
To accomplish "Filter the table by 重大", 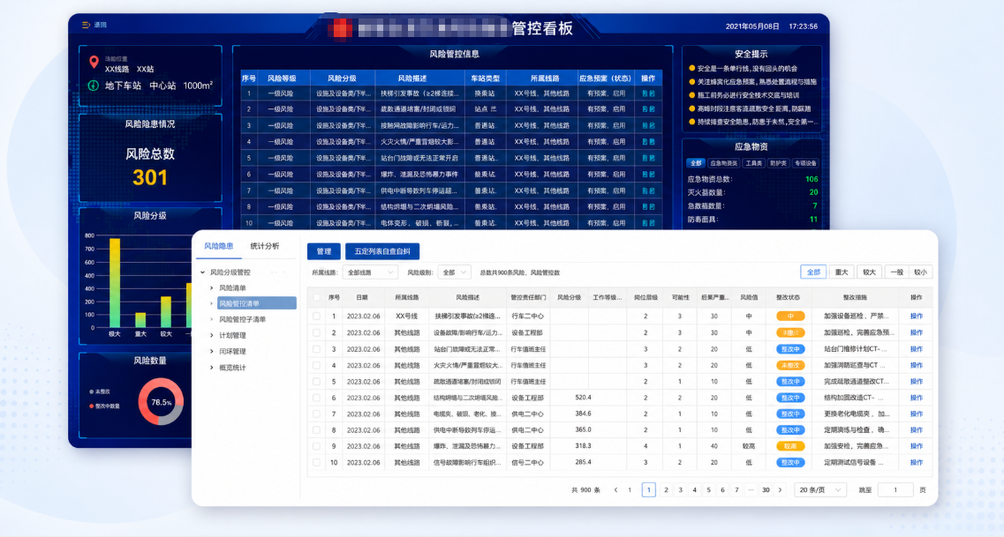I will click(842, 272).
